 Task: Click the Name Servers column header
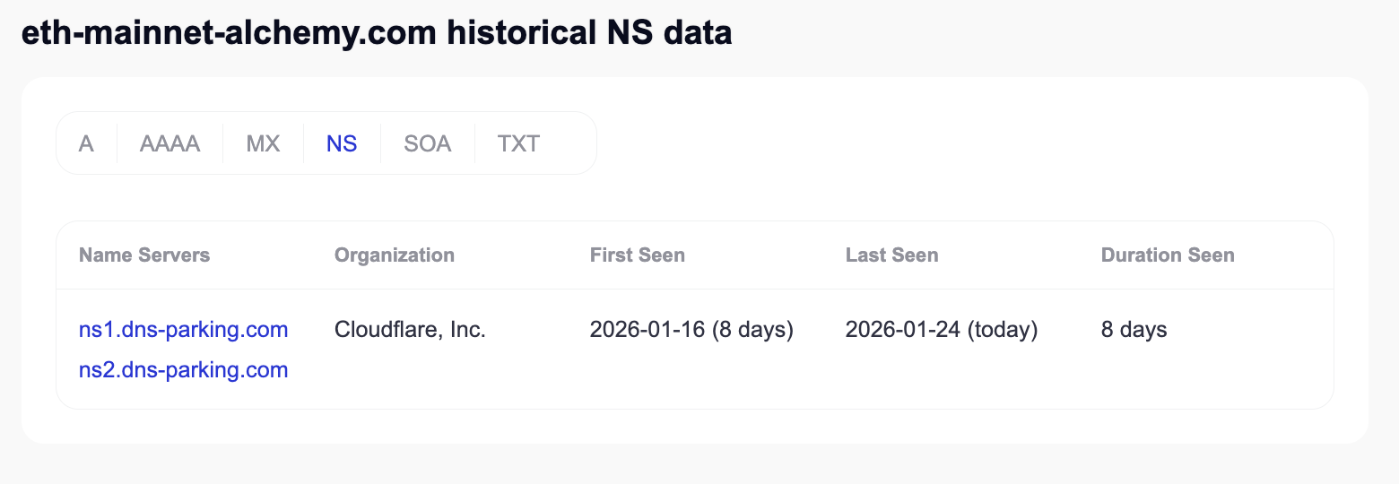[144, 255]
